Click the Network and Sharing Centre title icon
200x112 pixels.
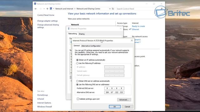(x=35, y=4)
